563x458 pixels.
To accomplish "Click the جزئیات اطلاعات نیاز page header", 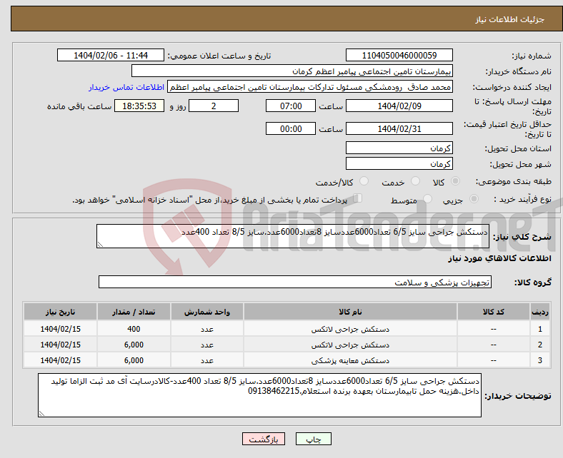I will pos(509,19).
